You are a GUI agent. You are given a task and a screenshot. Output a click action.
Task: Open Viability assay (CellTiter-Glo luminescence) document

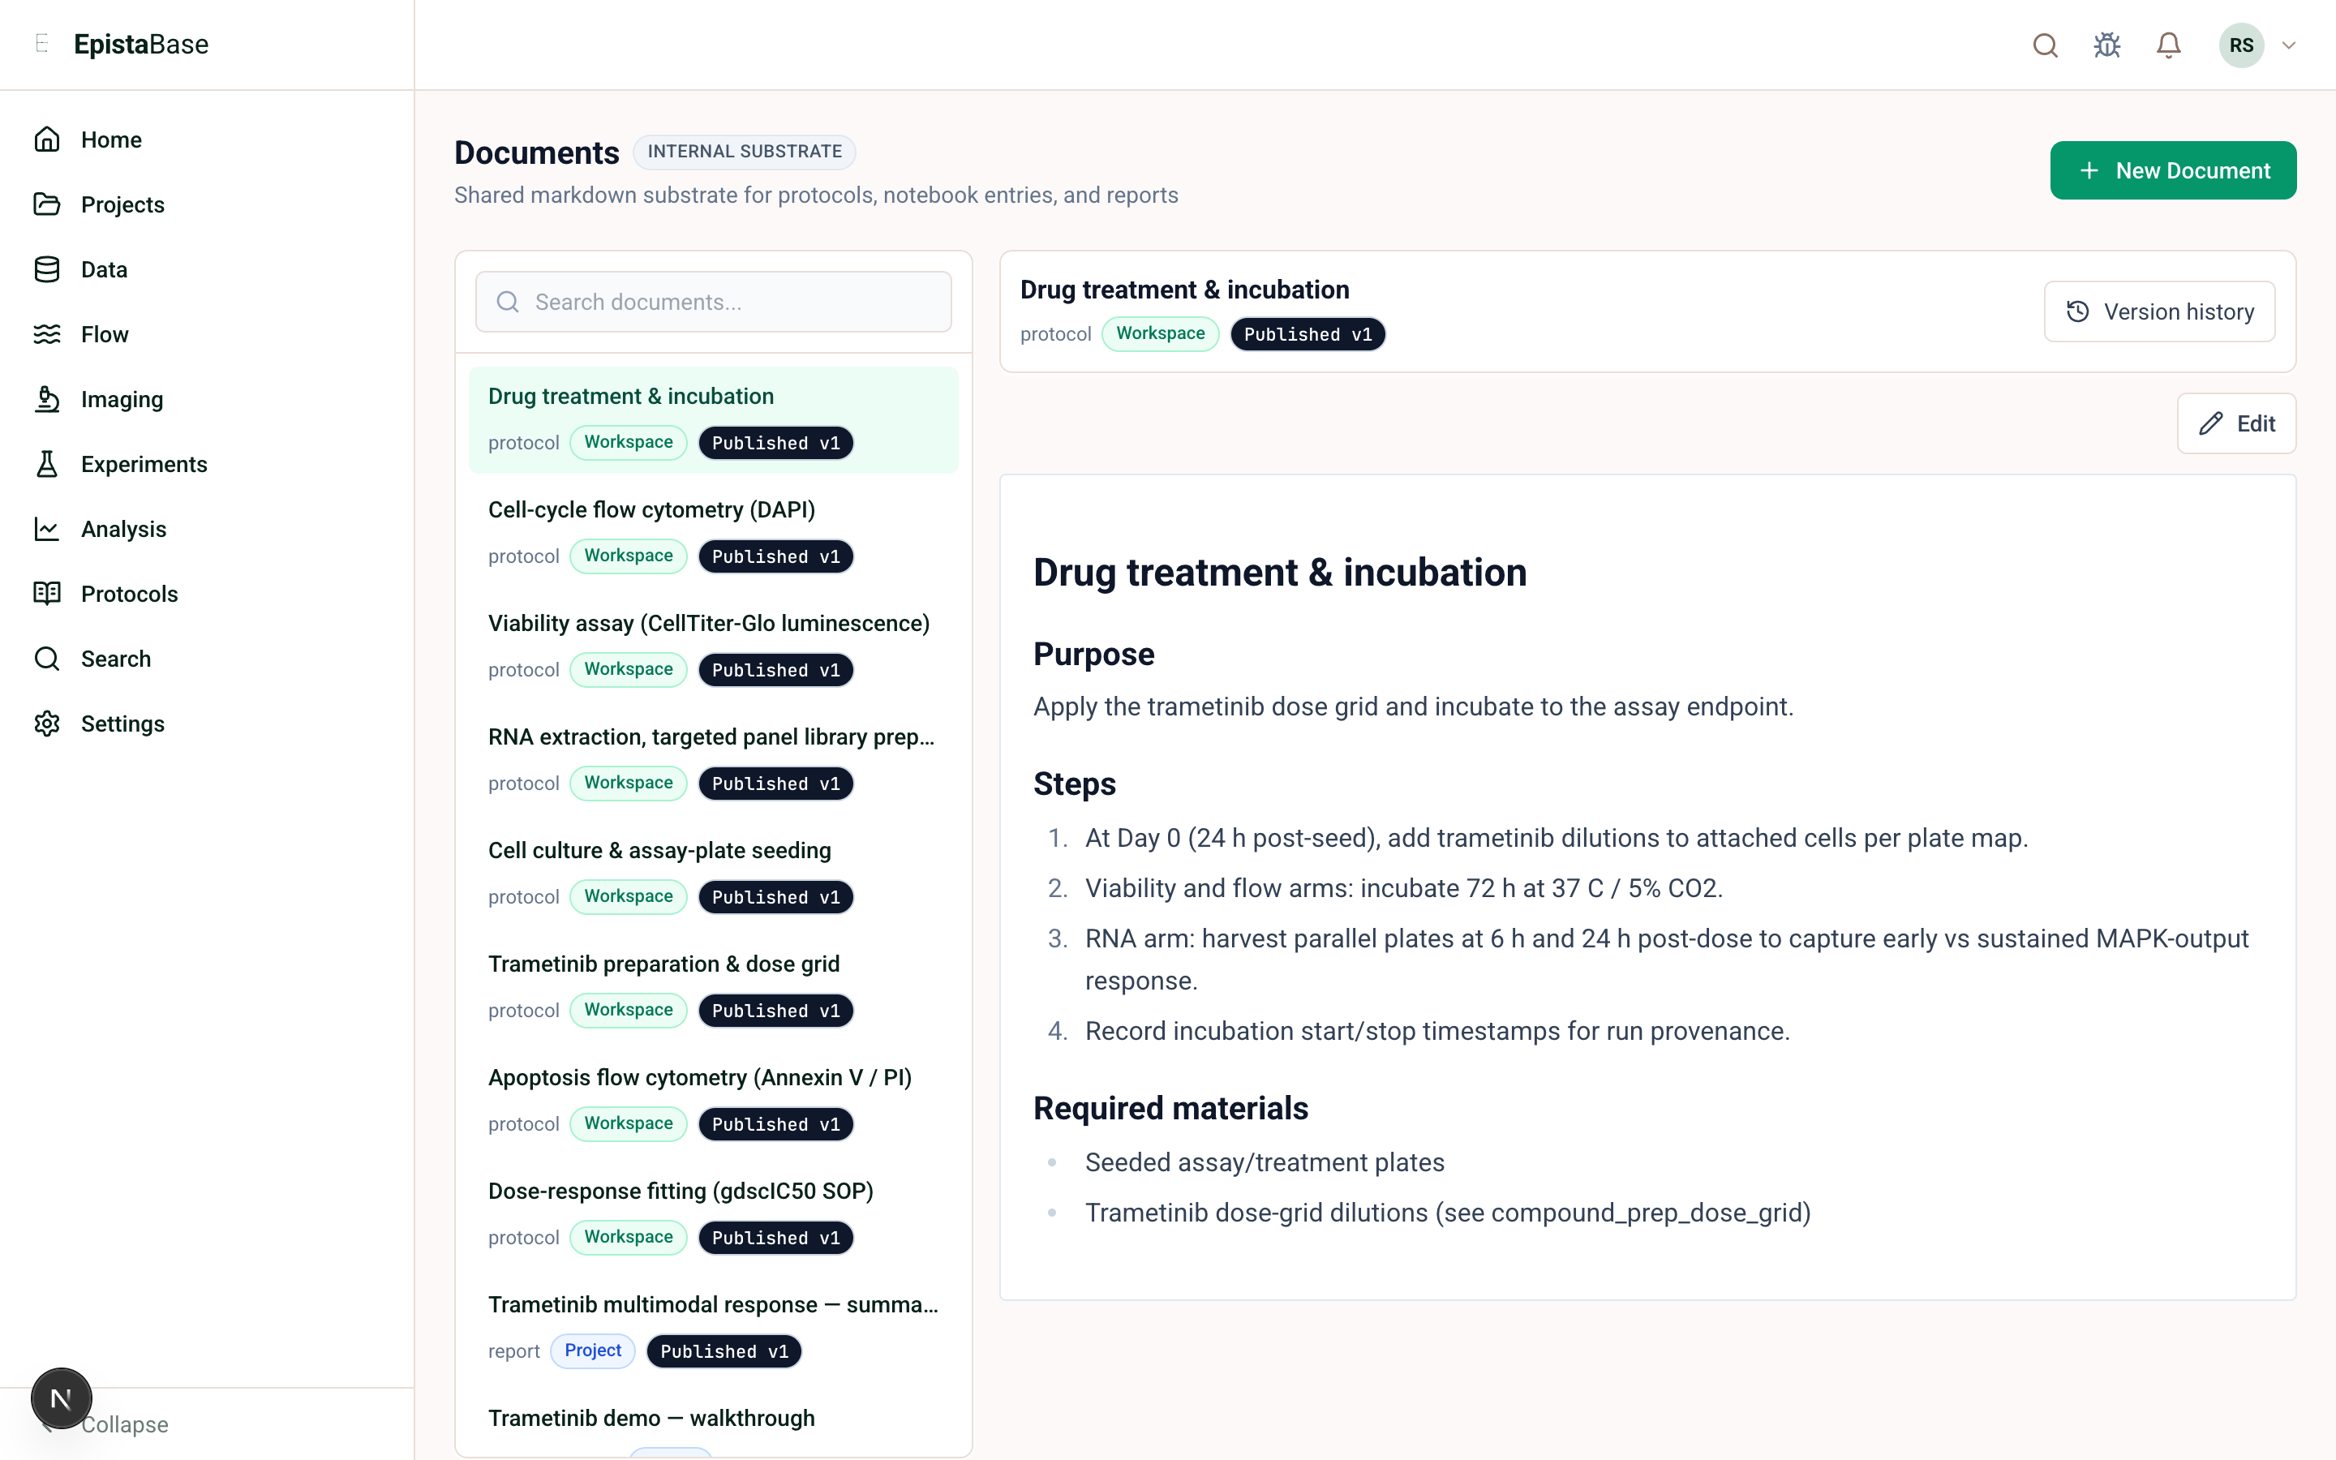pos(712,646)
